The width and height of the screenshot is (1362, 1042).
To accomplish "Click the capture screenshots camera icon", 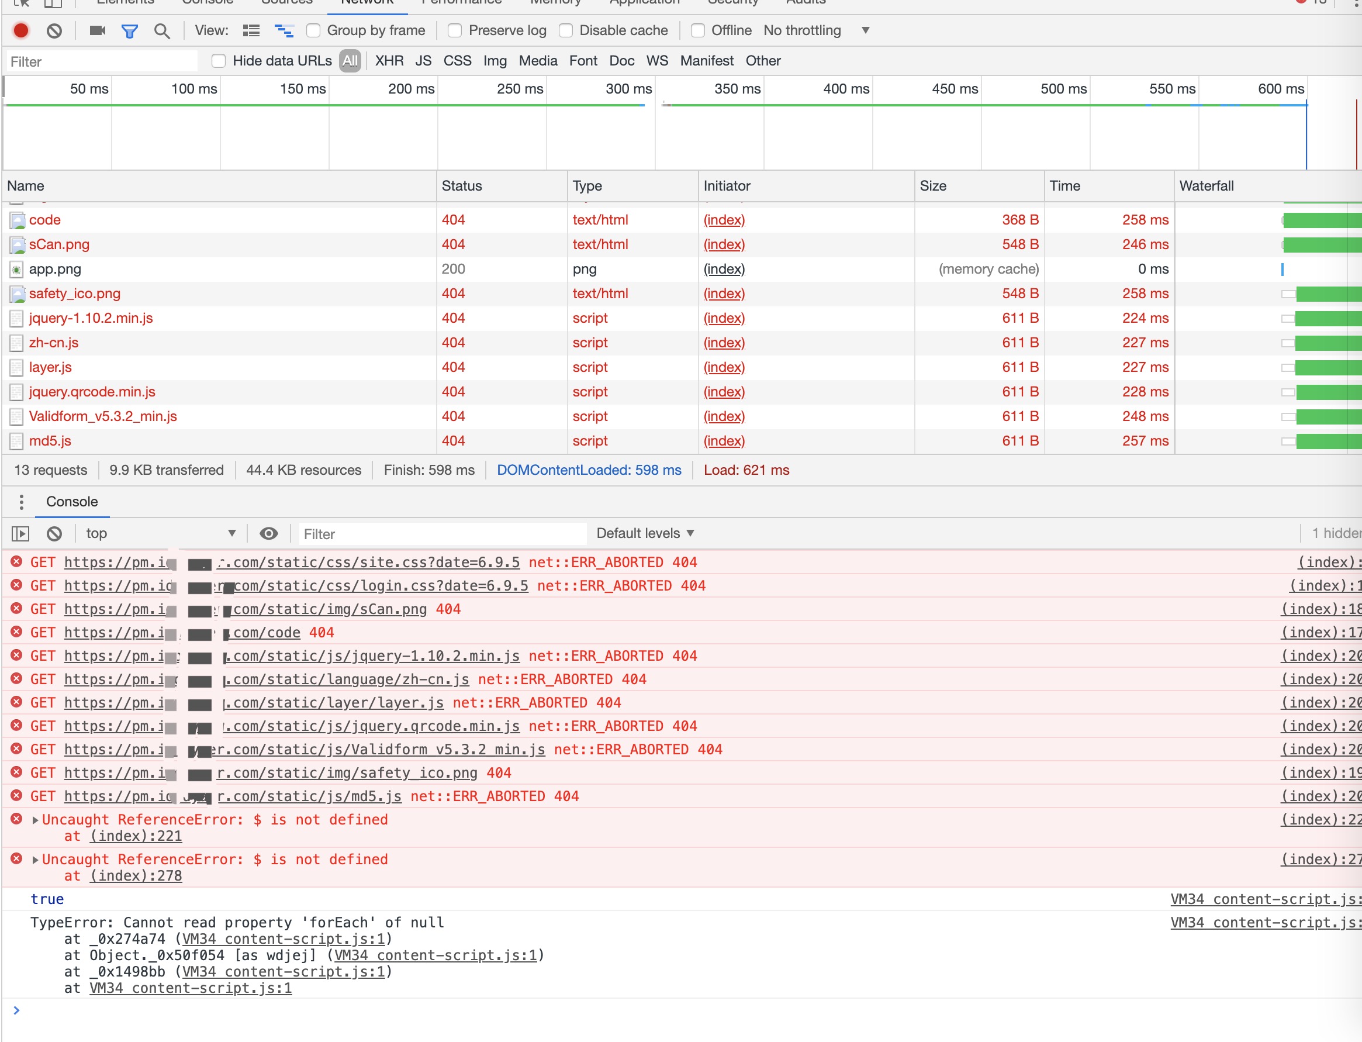I will [x=98, y=30].
